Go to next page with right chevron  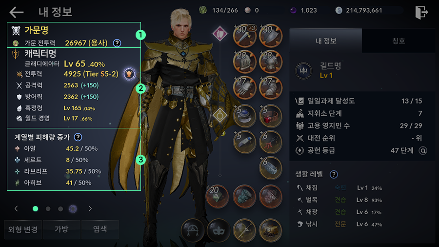pyautogui.click(x=90, y=208)
